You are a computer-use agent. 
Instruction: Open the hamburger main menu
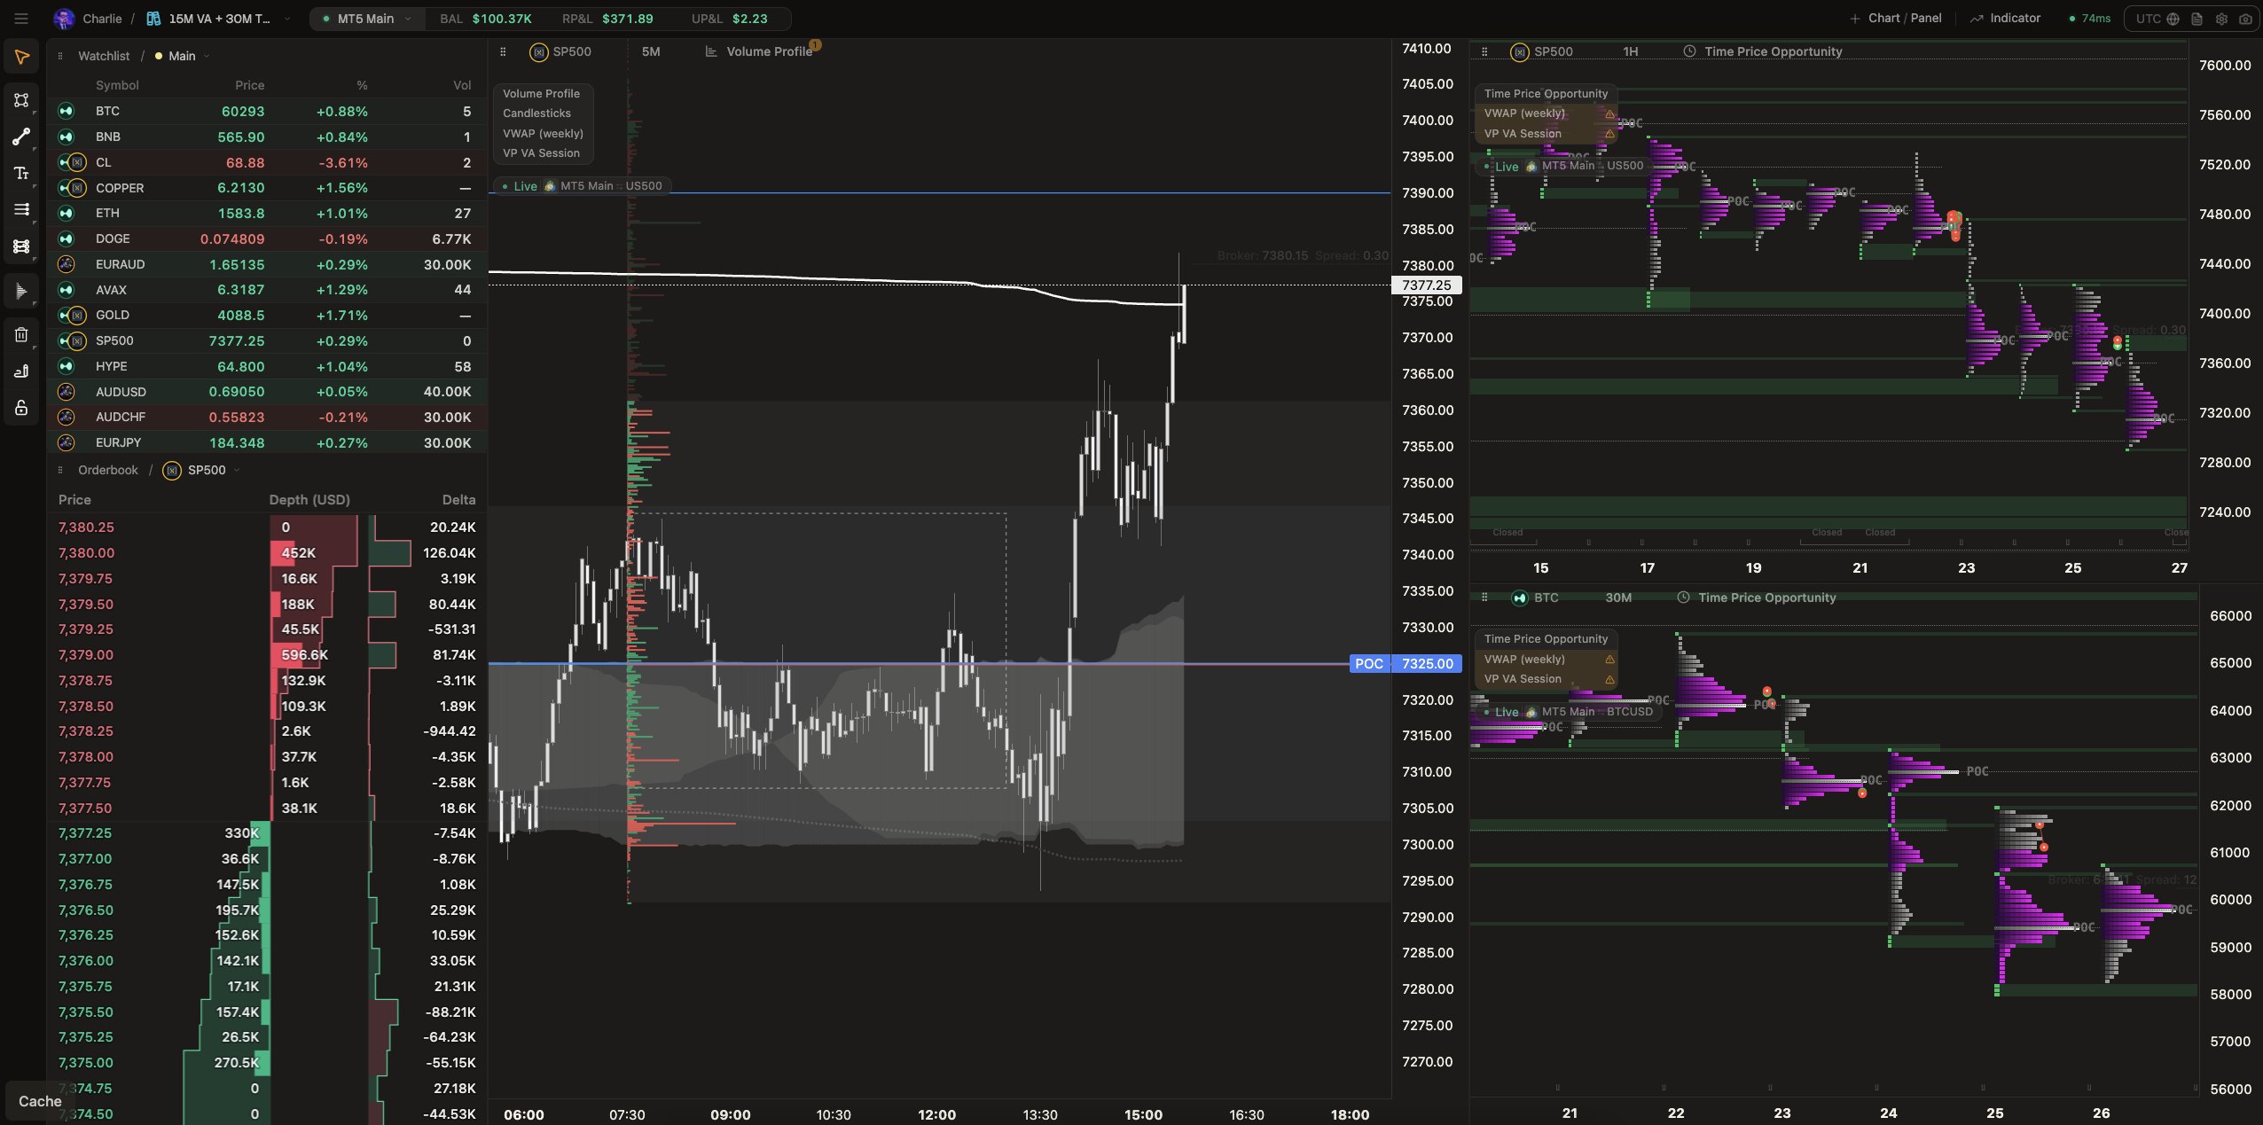coord(21,19)
